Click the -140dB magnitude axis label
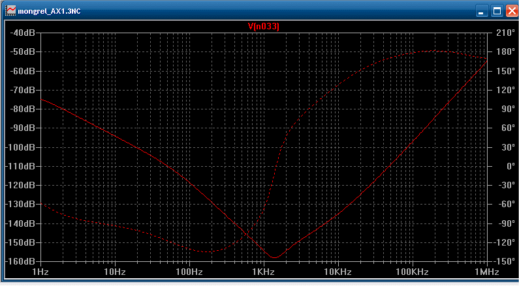The image size is (519, 286). 20,223
